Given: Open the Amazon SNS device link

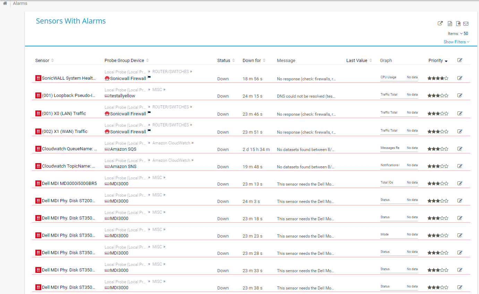Looking at the screenshot, I should click(x=123, y=167).
